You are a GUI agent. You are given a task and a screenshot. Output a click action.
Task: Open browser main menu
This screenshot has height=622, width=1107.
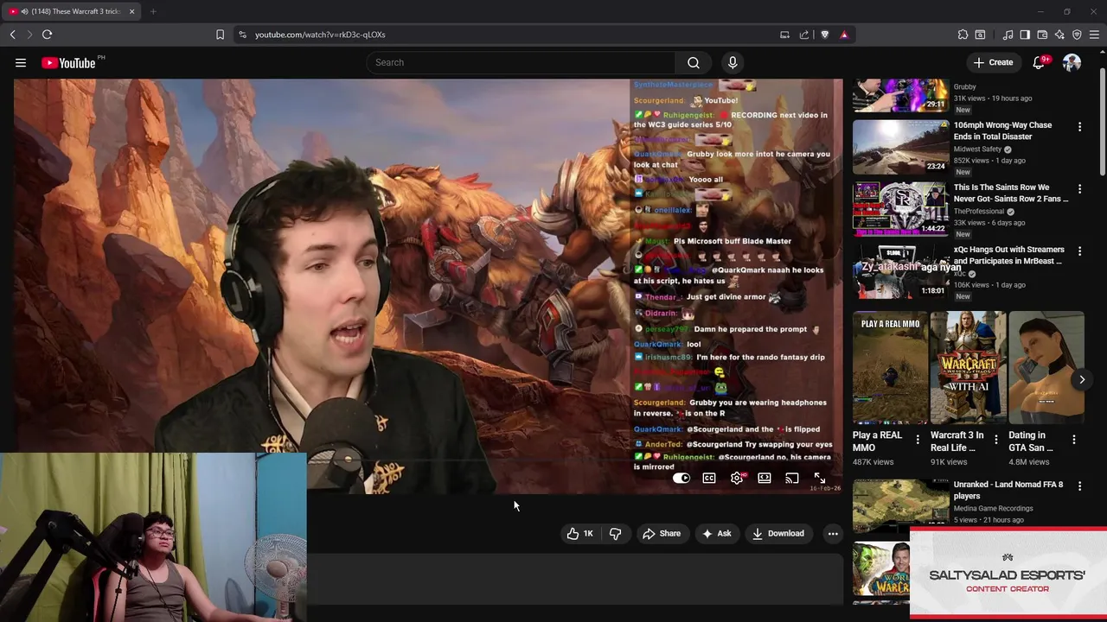(1094, 35)
